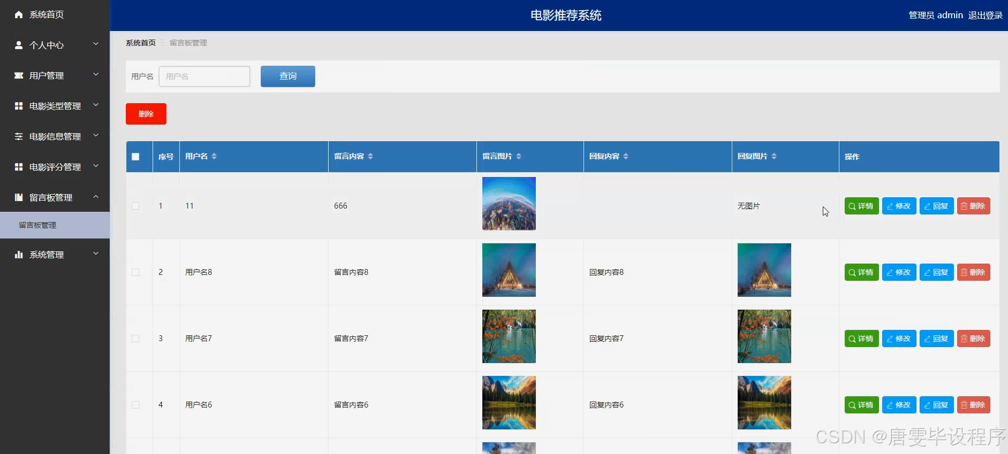Click 修改 for 用户名6 row
The width and height of the screenshot is (1008, 454).
899,405
